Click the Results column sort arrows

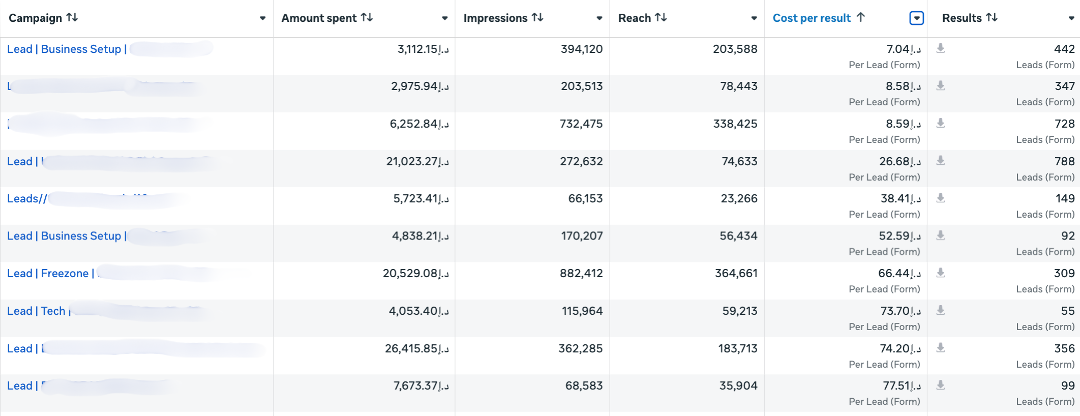coord(992,18)
